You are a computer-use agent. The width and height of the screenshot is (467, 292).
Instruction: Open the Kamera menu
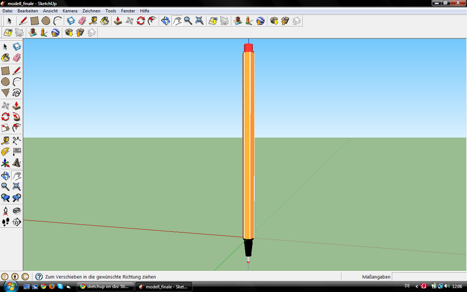click(x=70, y=11)
